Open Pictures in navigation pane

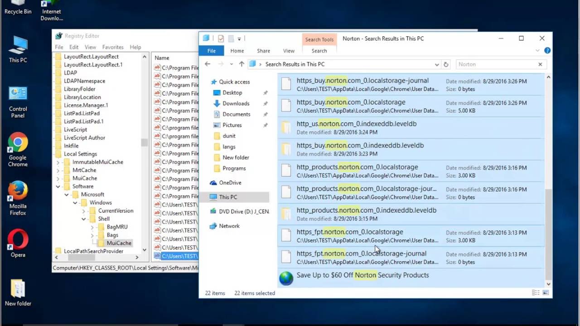tap(232, 125)
